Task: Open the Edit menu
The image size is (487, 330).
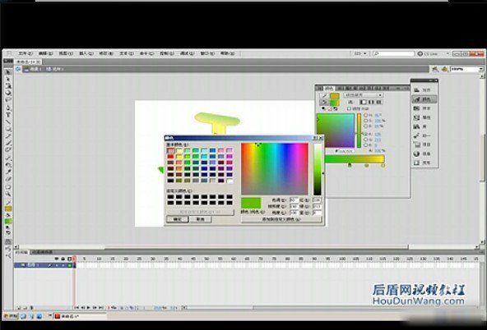Action: tap(46, 53)
